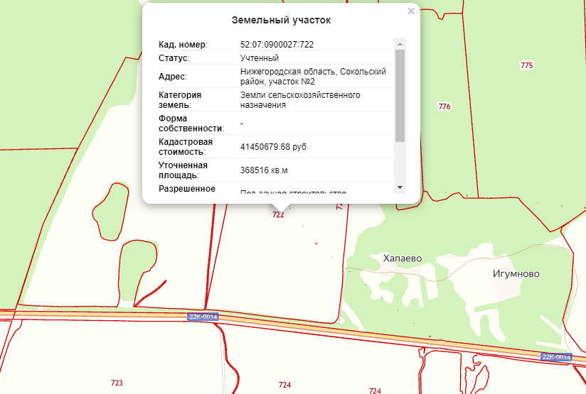Screen dimensions: 586x394
Task: Select parcel label 776 on the map
Action: 444,106
